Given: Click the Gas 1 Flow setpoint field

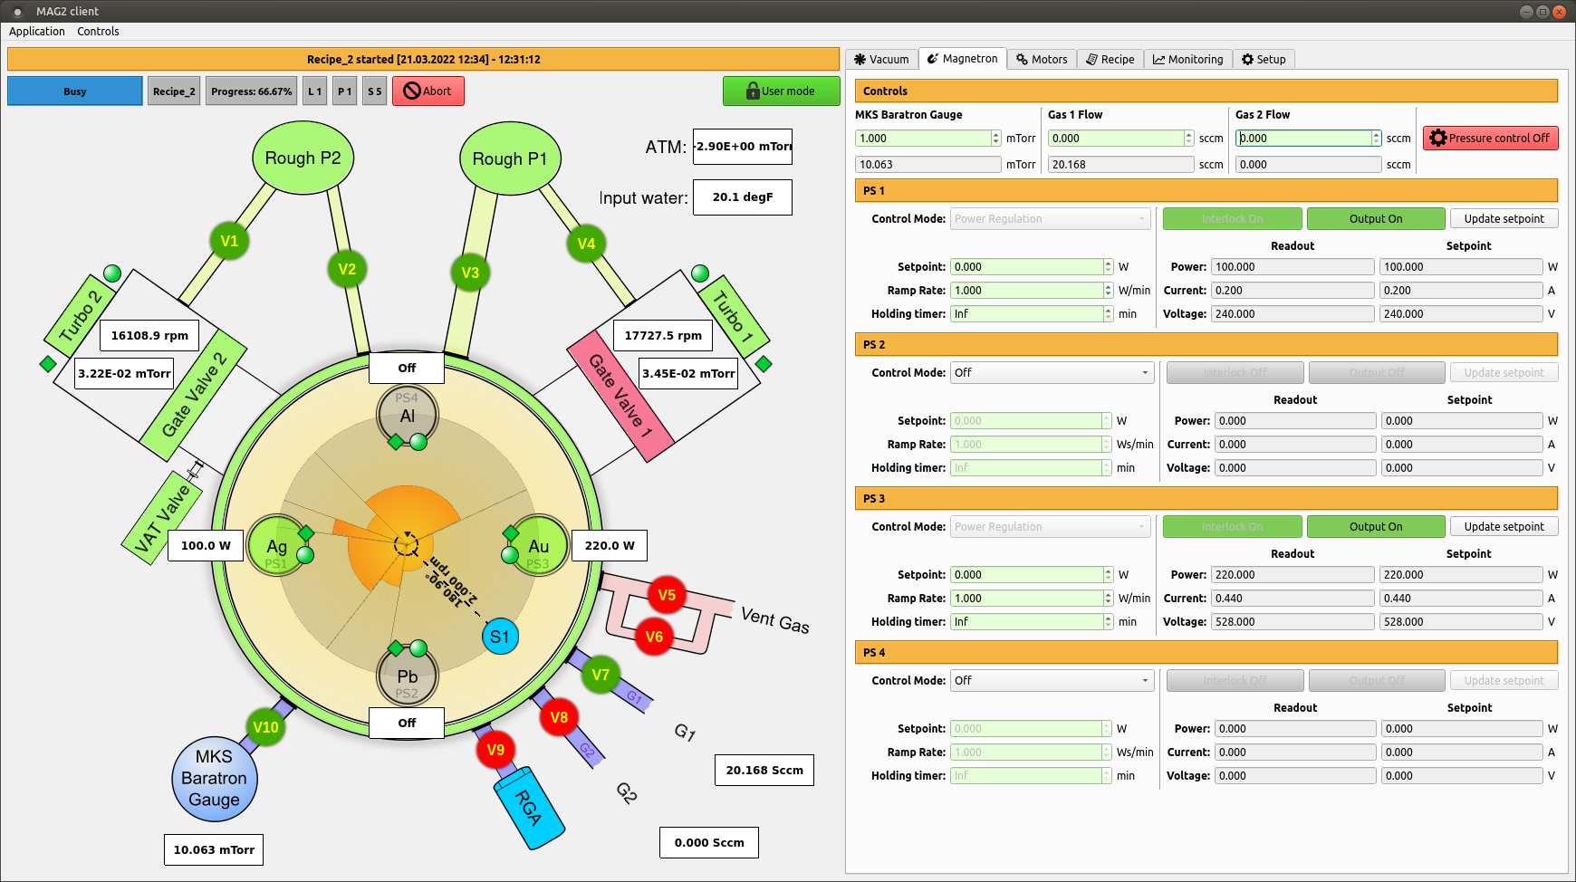Looking at the screenshot, I should pos(1115,139).
